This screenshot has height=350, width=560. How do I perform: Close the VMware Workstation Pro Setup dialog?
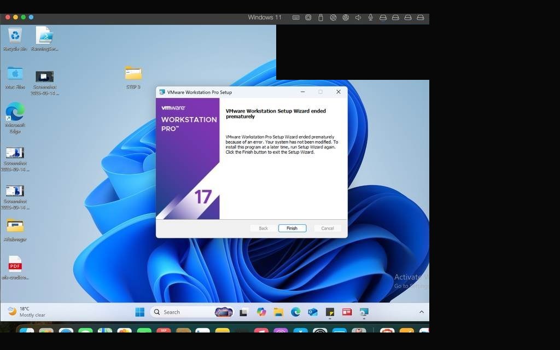coord(338,92)
